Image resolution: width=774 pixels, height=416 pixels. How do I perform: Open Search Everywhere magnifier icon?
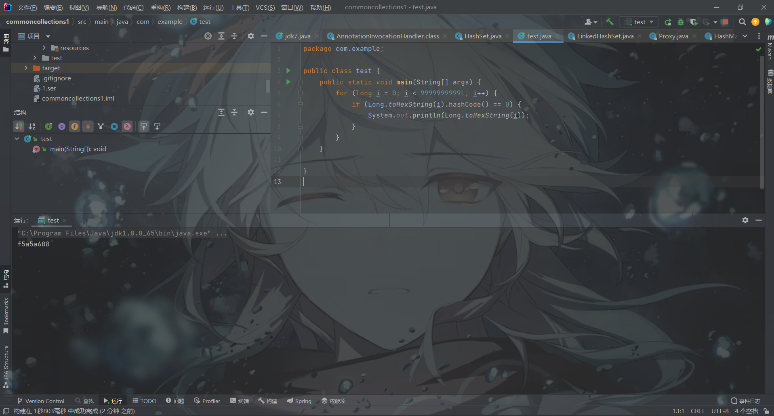click(x=742, y=22)
